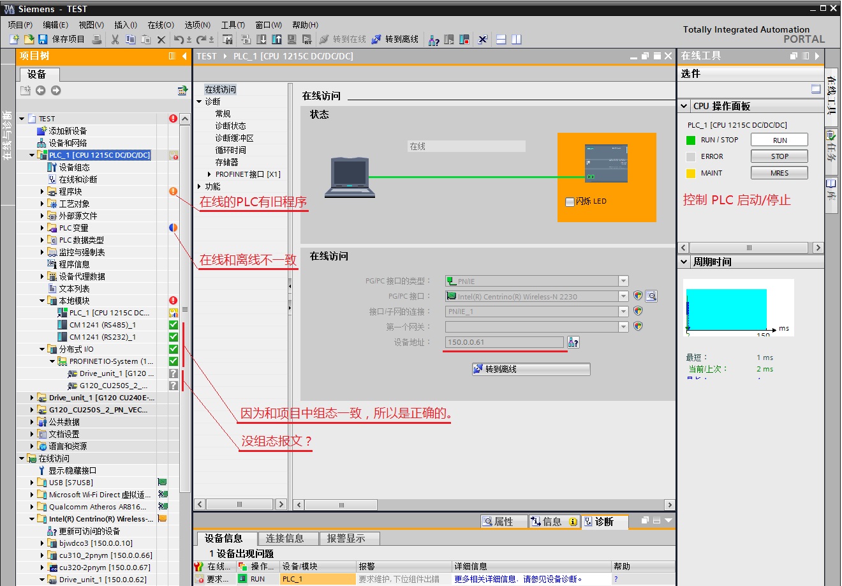Screen dimensions: 842x586
Task: Click the STOP button on CPU panel
Action: click(779, 156)
